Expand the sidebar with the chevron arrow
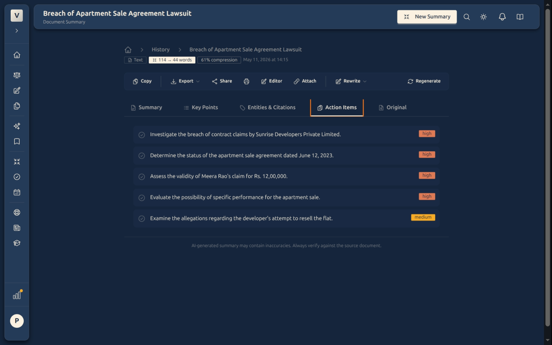This screenshot has height=345, width=552. click(17, 31)
